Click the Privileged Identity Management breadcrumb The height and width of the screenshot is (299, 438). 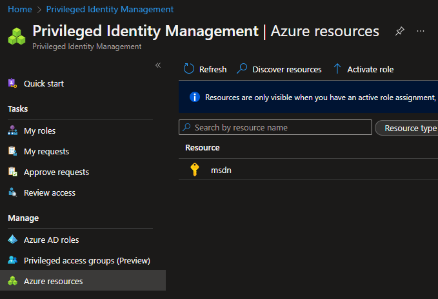(109, 9)
